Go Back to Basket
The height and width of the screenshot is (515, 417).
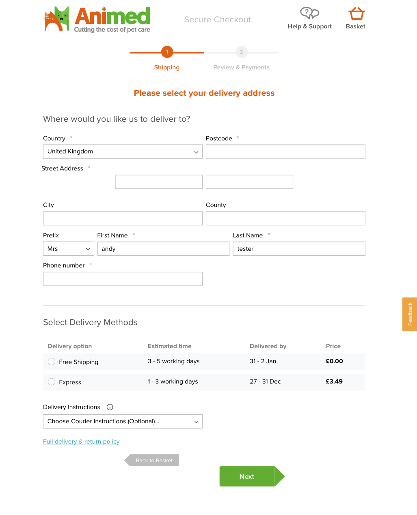pyautogui.click(x=151, y=460)
